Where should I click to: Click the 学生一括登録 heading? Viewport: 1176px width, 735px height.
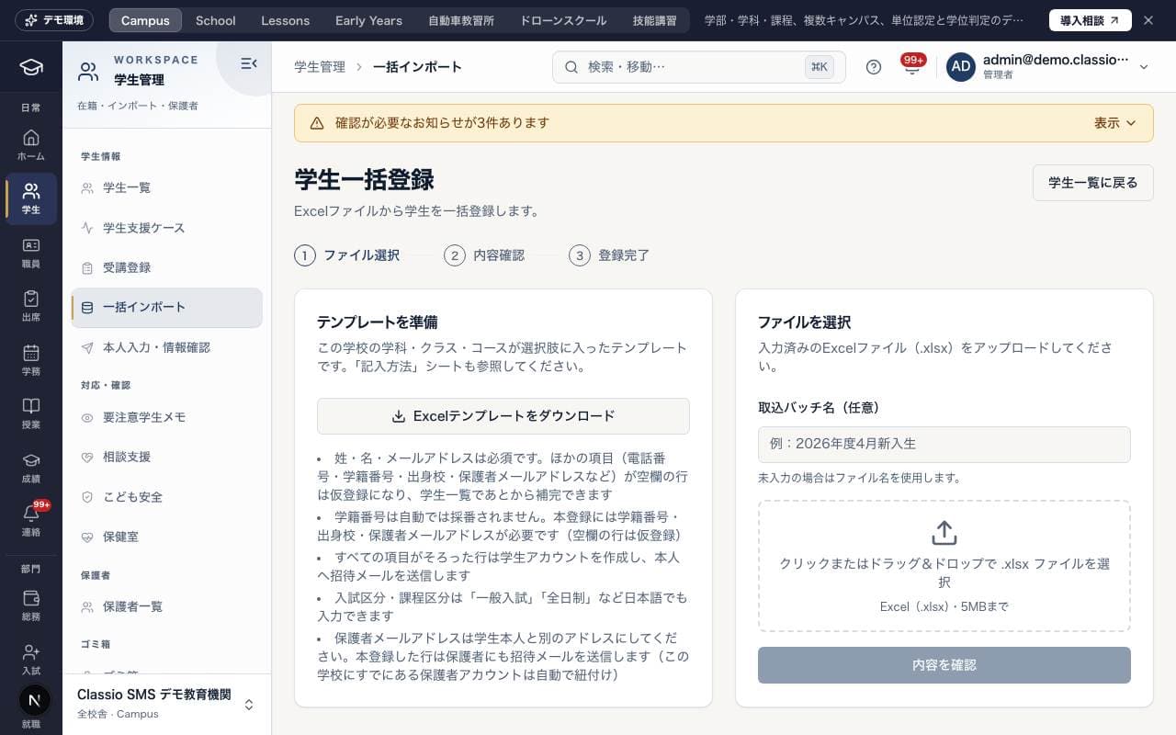pyautogui.click(x=364, y=180)
